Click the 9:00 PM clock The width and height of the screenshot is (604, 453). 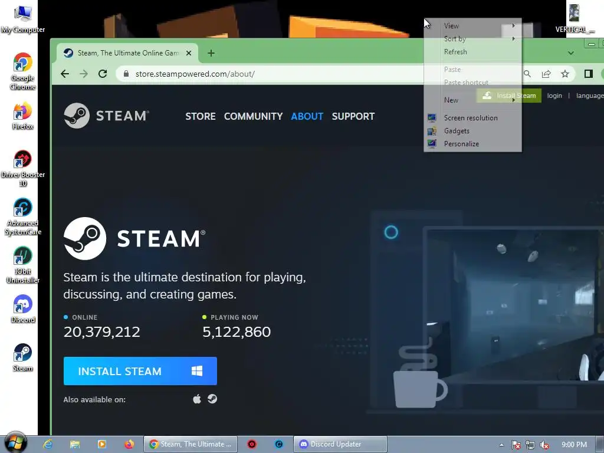[x=574, y=445]
